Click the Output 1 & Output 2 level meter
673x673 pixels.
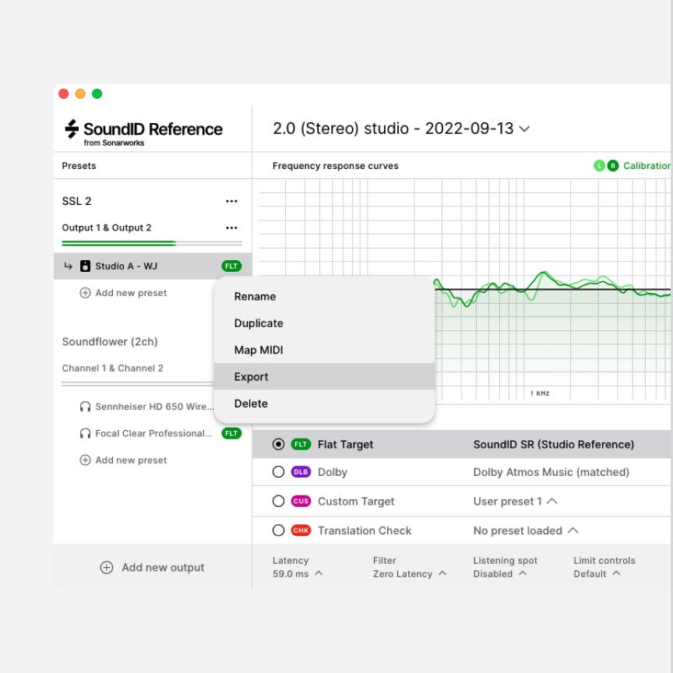pyautogui.click(x=152, y=243)
